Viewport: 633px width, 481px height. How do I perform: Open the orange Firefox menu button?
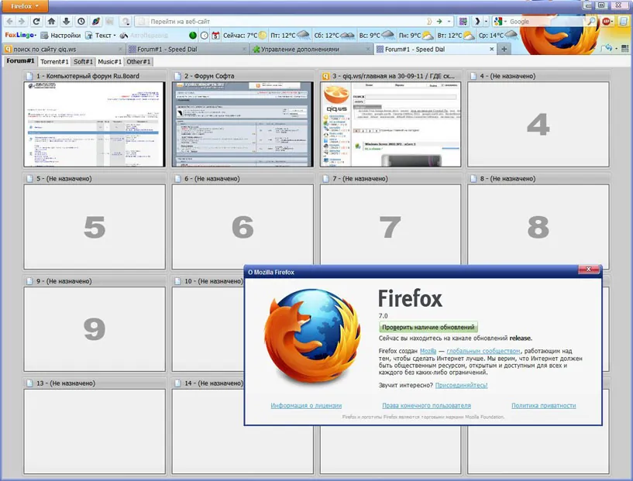click(24, 6)
